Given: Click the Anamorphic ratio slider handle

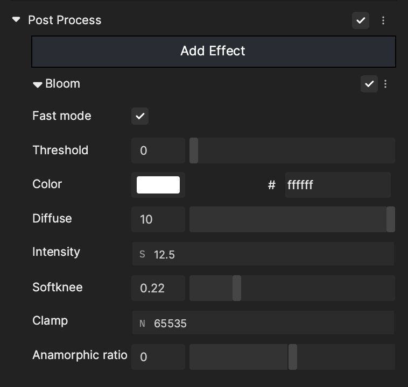Looking at the screenshot, I should pos(293,357).
